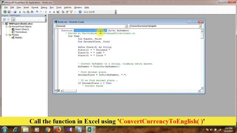Undo the last action via toolbar

(x=37, y=12)
